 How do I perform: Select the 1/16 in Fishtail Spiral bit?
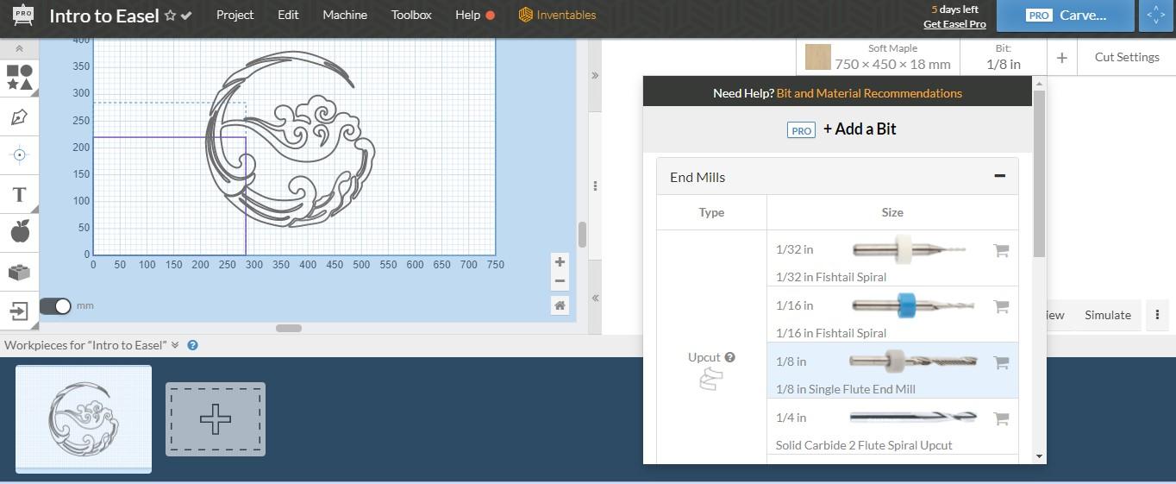tap(892, 314)
